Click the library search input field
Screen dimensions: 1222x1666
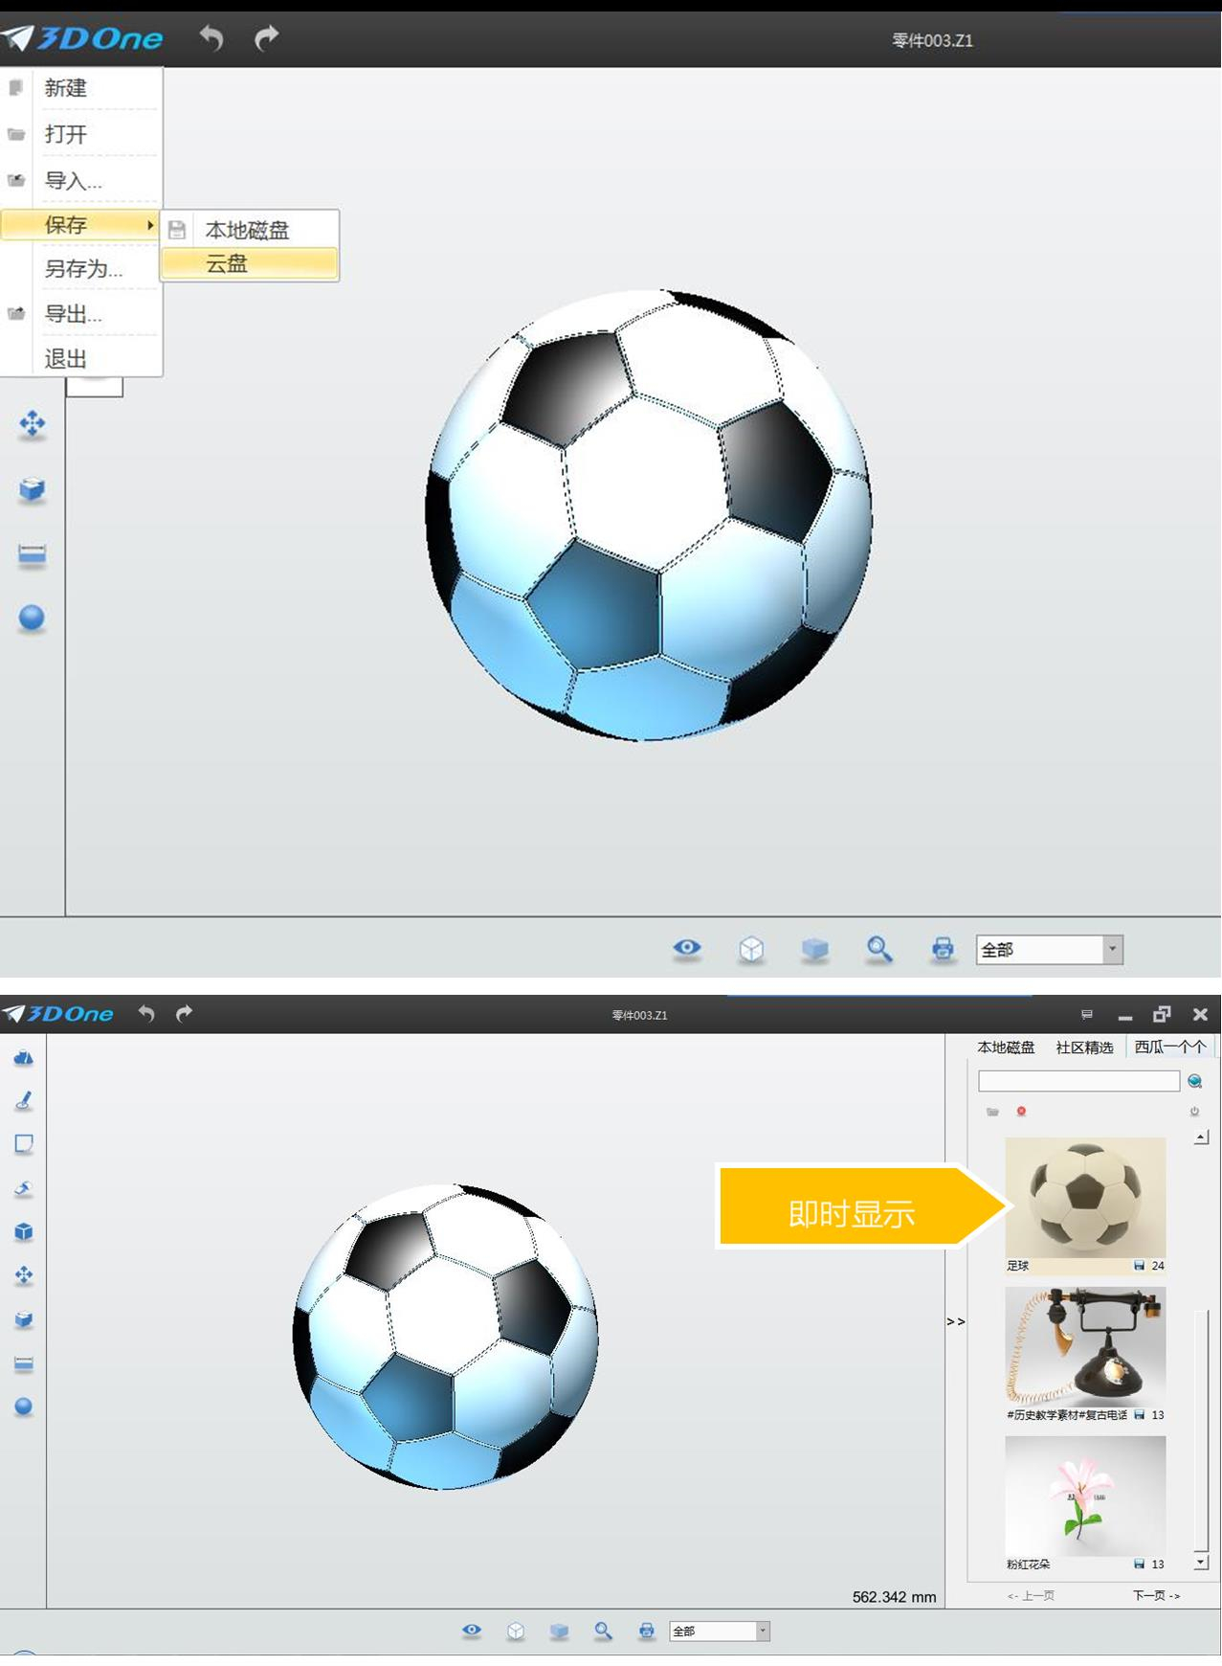1078,1081
